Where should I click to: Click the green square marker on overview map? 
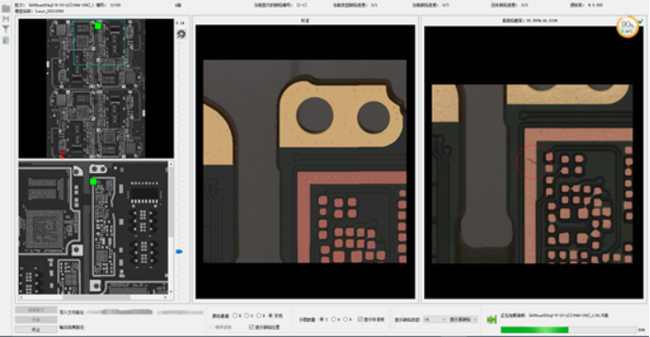[x=98, y=26]
